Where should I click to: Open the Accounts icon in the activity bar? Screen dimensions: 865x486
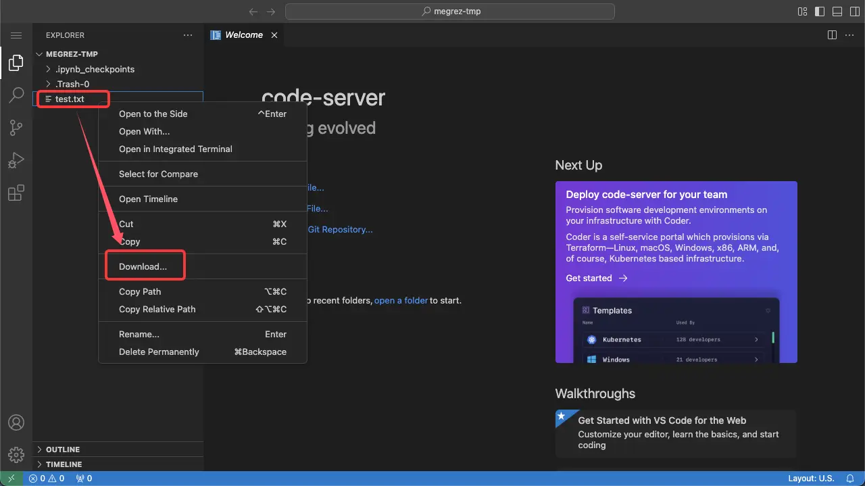click(16, 422)
